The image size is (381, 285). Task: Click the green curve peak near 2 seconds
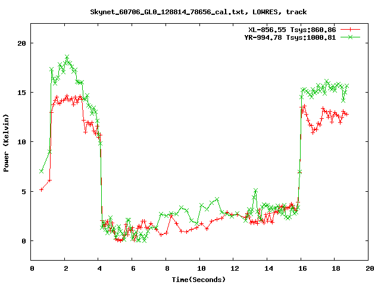tap(67, 57)
